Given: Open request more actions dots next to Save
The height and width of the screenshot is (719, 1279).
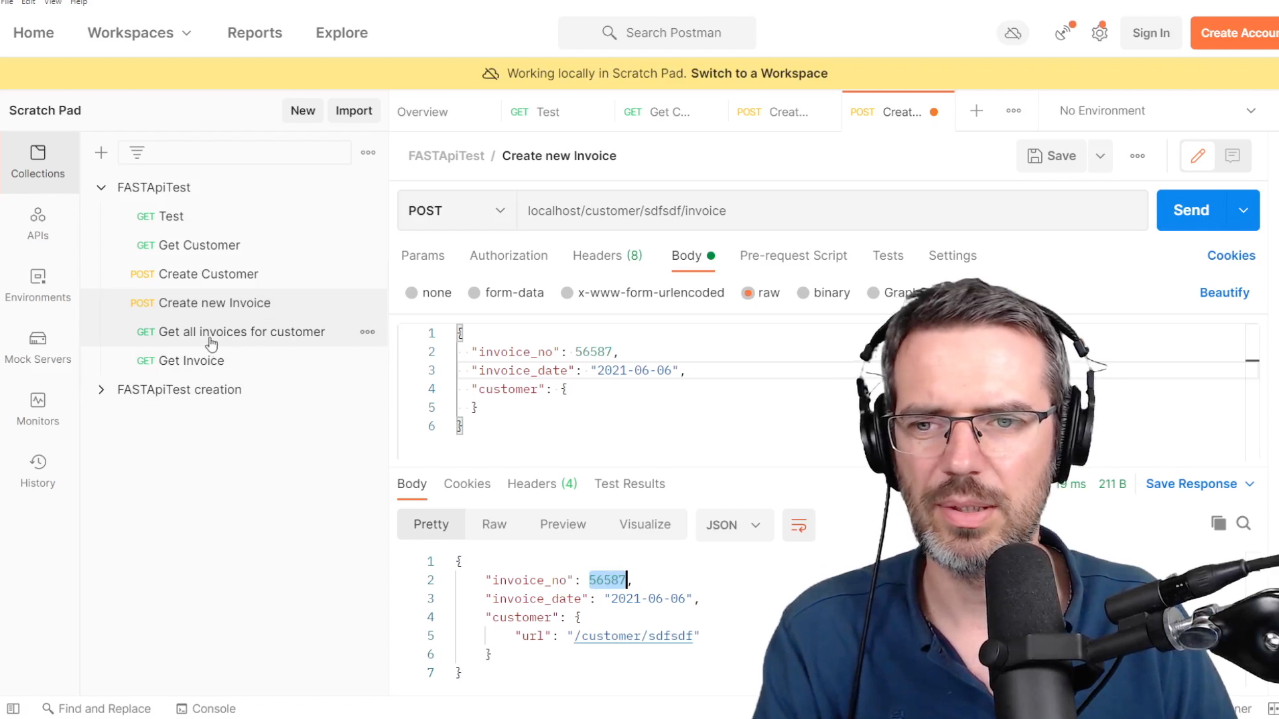Looking at the screenshot, I should 1137,156.
